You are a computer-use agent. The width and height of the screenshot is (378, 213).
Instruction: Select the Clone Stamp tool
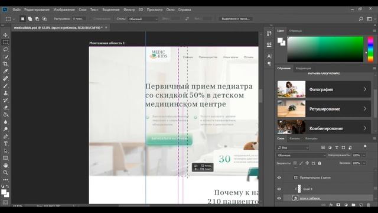(5, 93)
